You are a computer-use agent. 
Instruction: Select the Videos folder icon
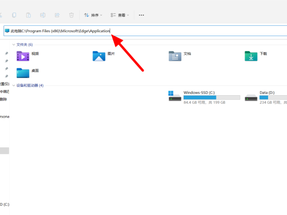pos(23,56)
